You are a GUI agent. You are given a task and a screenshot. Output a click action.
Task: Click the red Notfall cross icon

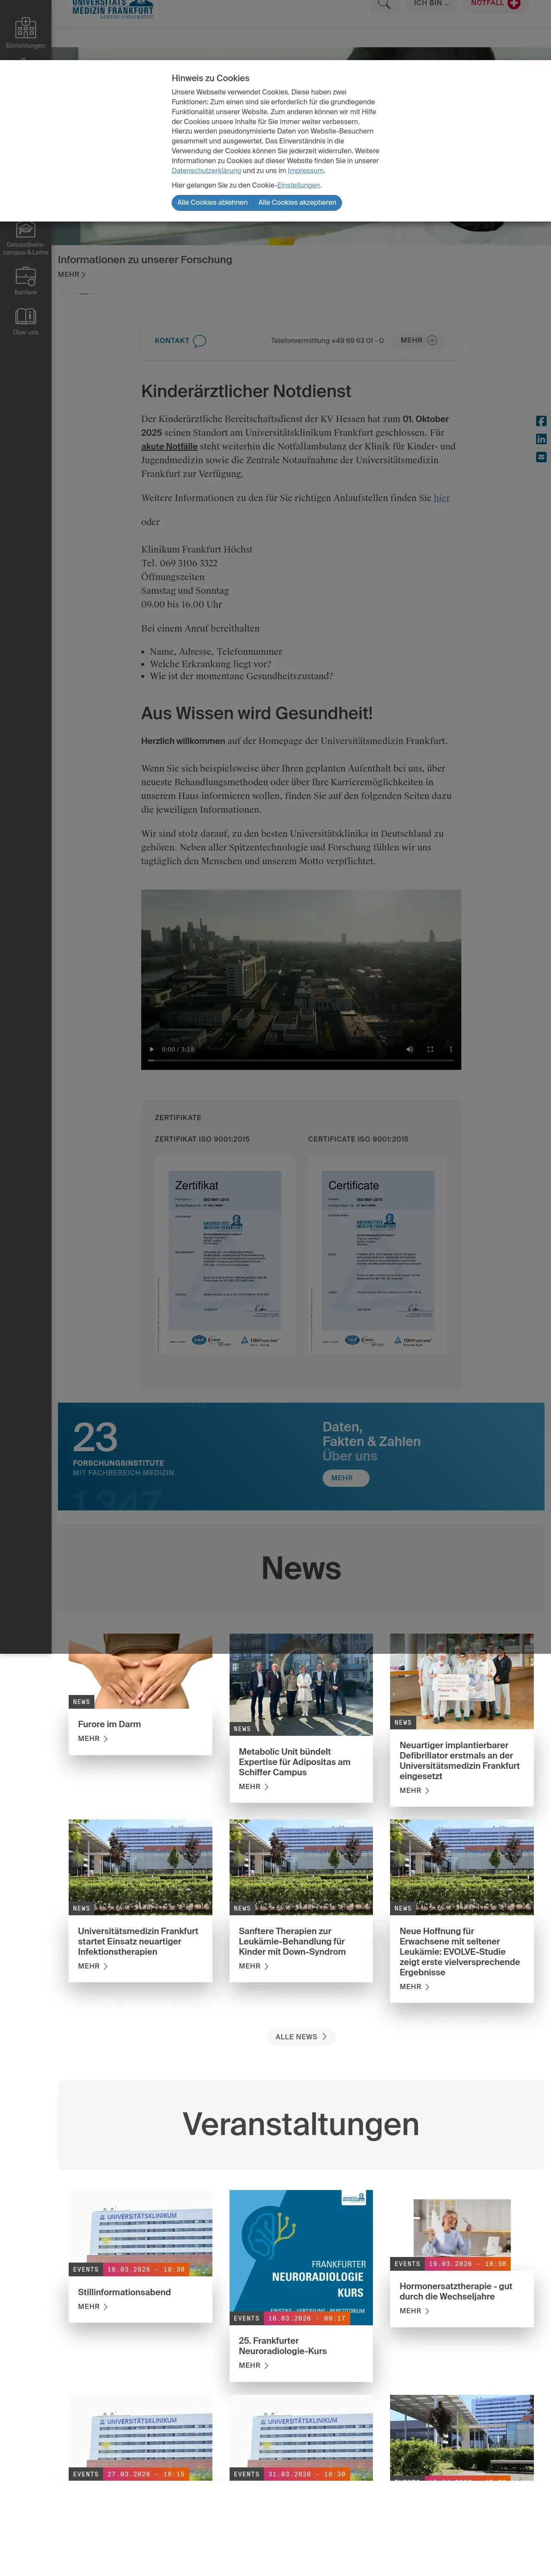pos(514,4)
